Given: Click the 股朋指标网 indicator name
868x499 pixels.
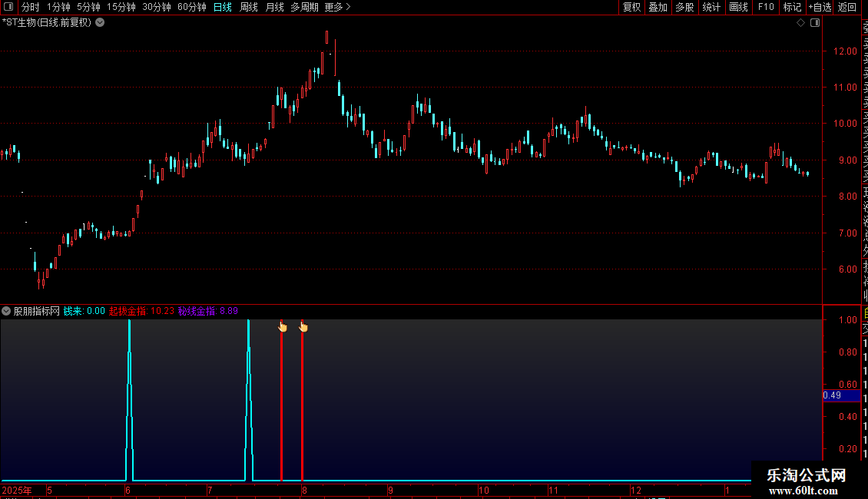Looking at the screenshot, I should 37,312.
